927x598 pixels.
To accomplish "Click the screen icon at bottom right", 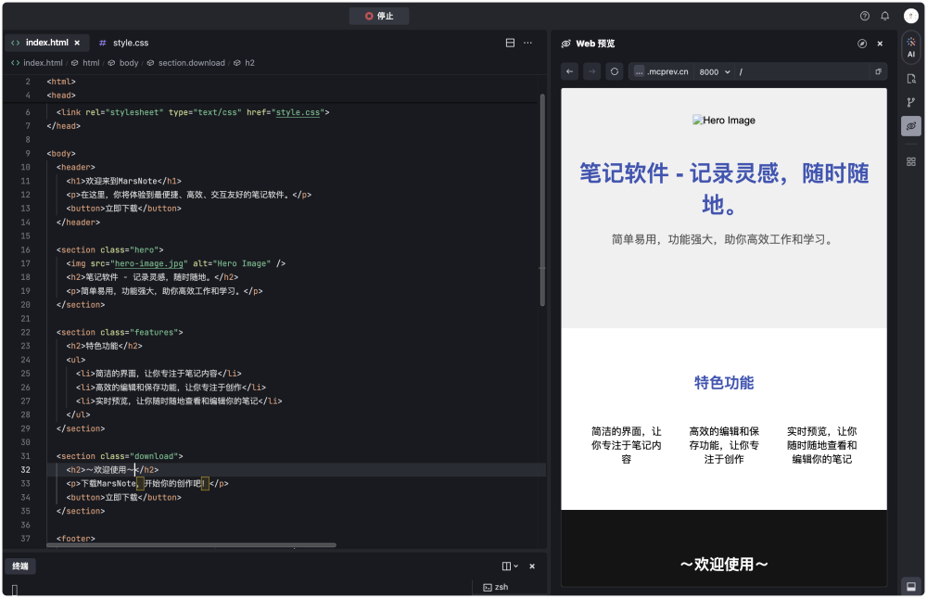I will coord(910,585).
